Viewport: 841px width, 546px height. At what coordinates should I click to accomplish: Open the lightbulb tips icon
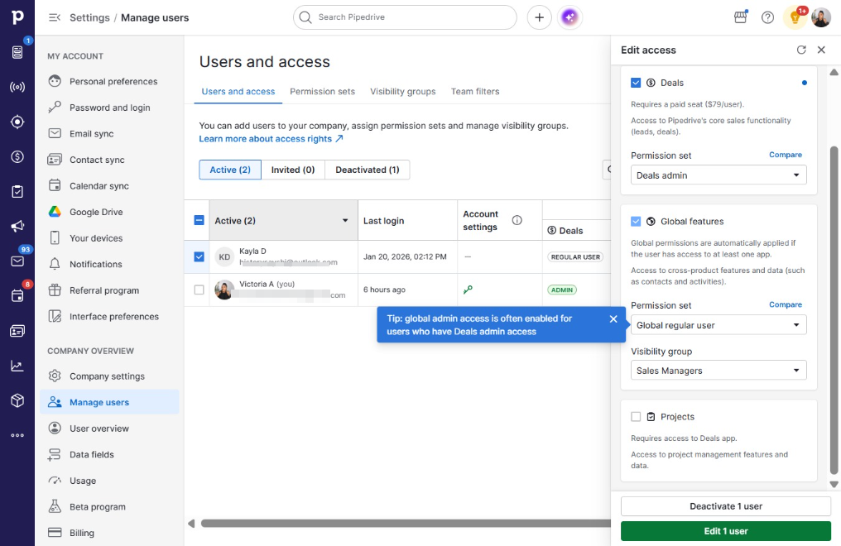click(x=795, y=17)
